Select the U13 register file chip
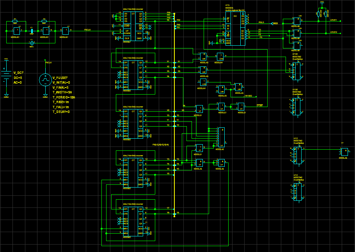Viewport: 355px width, 252px height. coord(236,29)
